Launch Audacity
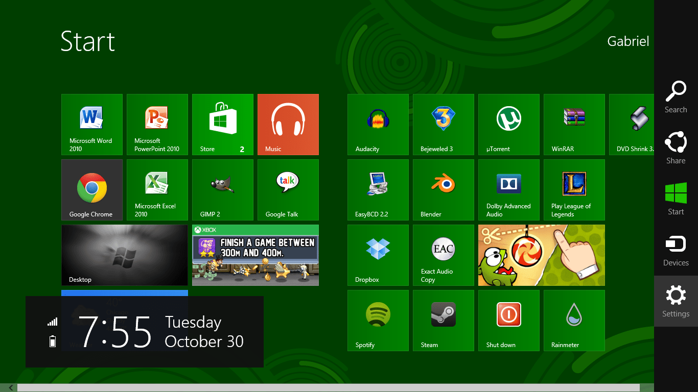This screenshot has height=392, width=698. [x=378, y=125]
